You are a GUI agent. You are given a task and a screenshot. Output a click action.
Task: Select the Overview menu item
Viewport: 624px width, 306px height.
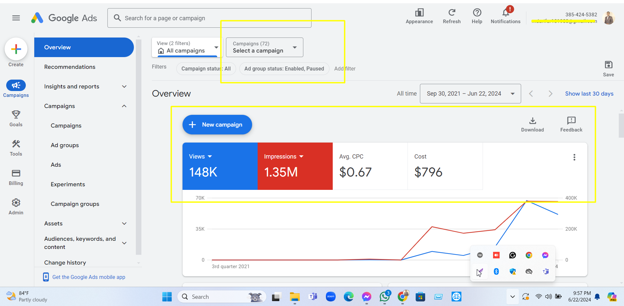click(x=84, y=47)
